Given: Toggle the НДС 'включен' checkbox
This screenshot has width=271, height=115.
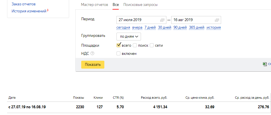Looking at the screenshot, I should click(118, 53).
